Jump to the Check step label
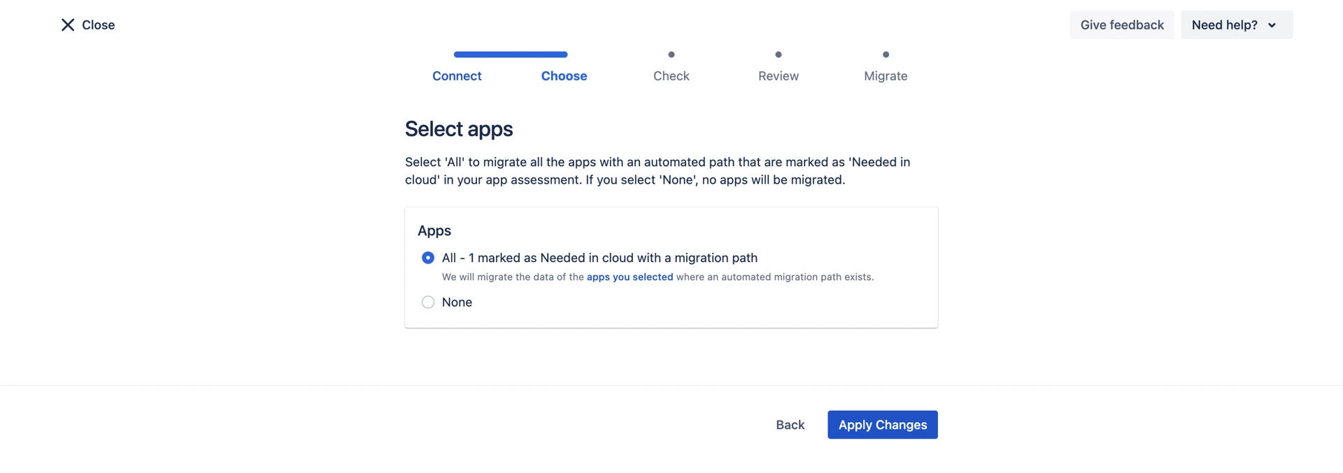Viewport: 1343px width, 473px height. (671, 75)
